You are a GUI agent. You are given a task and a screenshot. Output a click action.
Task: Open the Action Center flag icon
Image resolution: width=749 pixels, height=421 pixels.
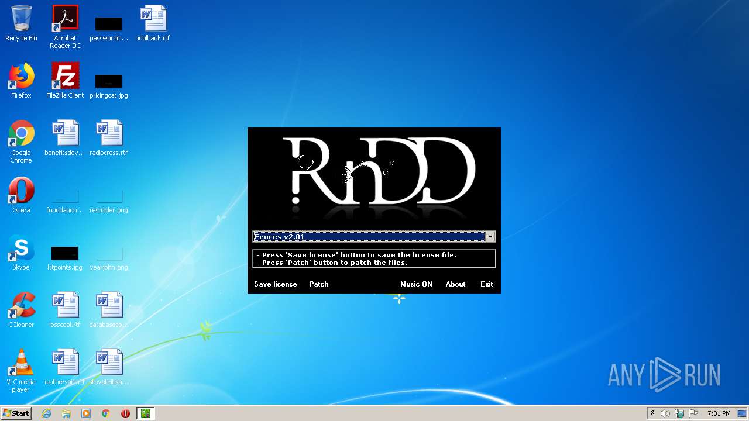[693, 413]
